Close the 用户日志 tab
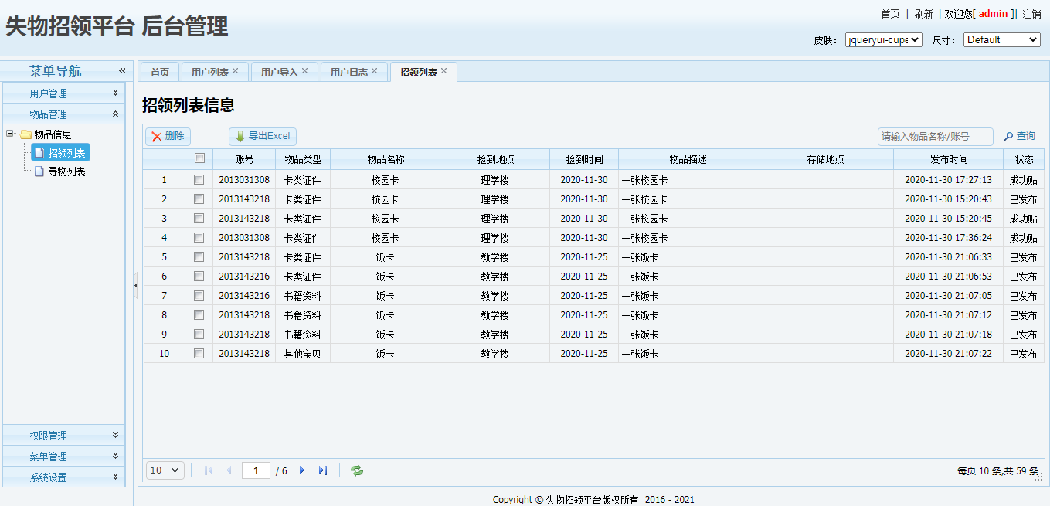The height and width of the screenshot is (506, 1050). click(x=374, y=71)
